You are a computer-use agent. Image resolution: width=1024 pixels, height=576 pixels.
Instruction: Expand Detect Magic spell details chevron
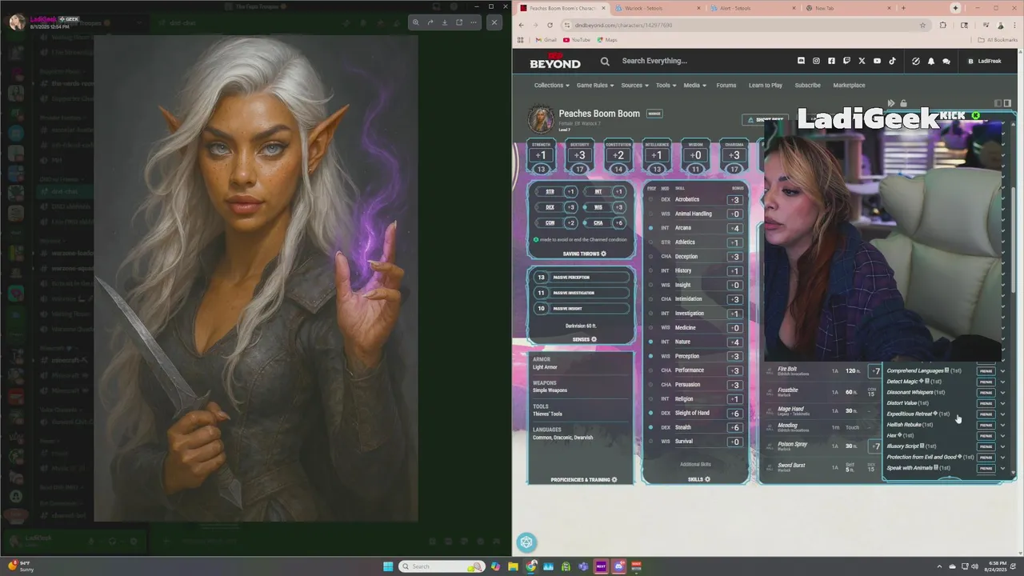1002,382
